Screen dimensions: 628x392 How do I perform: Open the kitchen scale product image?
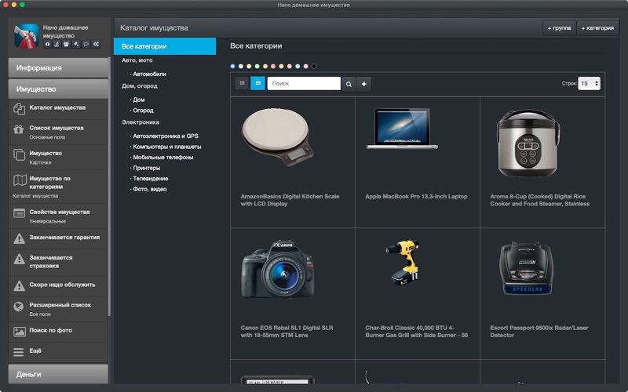point(278,136)
